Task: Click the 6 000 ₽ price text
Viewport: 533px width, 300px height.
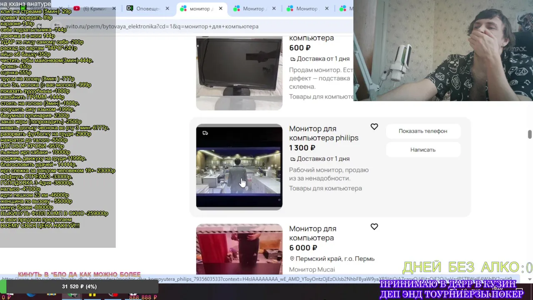Action: [303, 248]
